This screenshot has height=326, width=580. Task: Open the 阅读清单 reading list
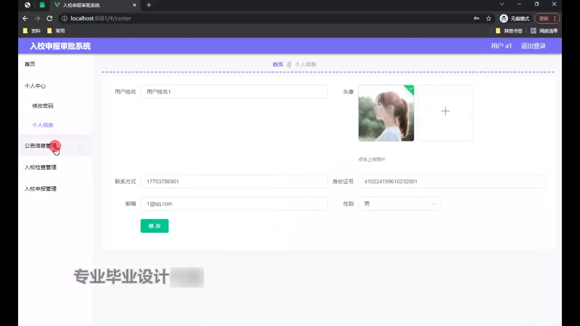click(544, 31)
